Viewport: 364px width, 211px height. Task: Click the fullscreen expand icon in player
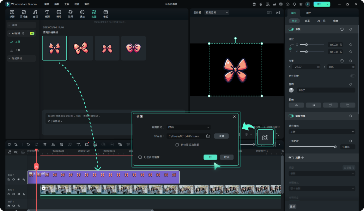[x=278, y=135]
